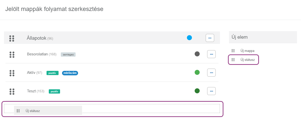Image resolution: width=301 pixels, height=119 pixels.
Task: Open the three-dot menu for Besorolatlan
Action: 211,54
